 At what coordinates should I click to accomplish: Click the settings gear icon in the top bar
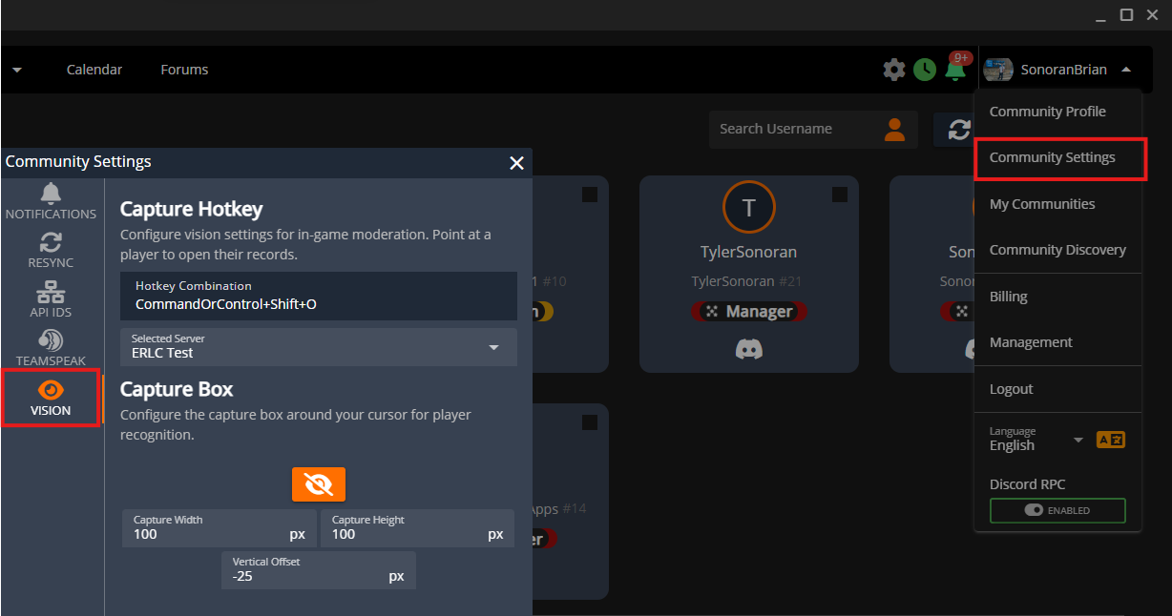(894, 70)
